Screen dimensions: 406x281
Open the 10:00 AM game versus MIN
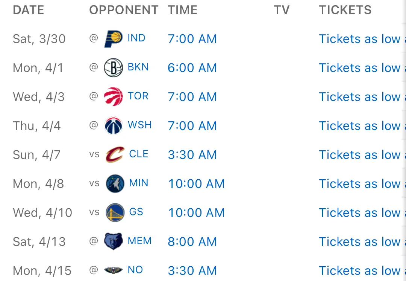196,184
